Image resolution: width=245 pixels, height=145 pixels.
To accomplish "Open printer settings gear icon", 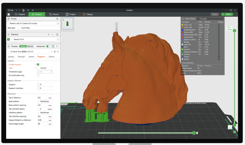I will pos(57,19).
